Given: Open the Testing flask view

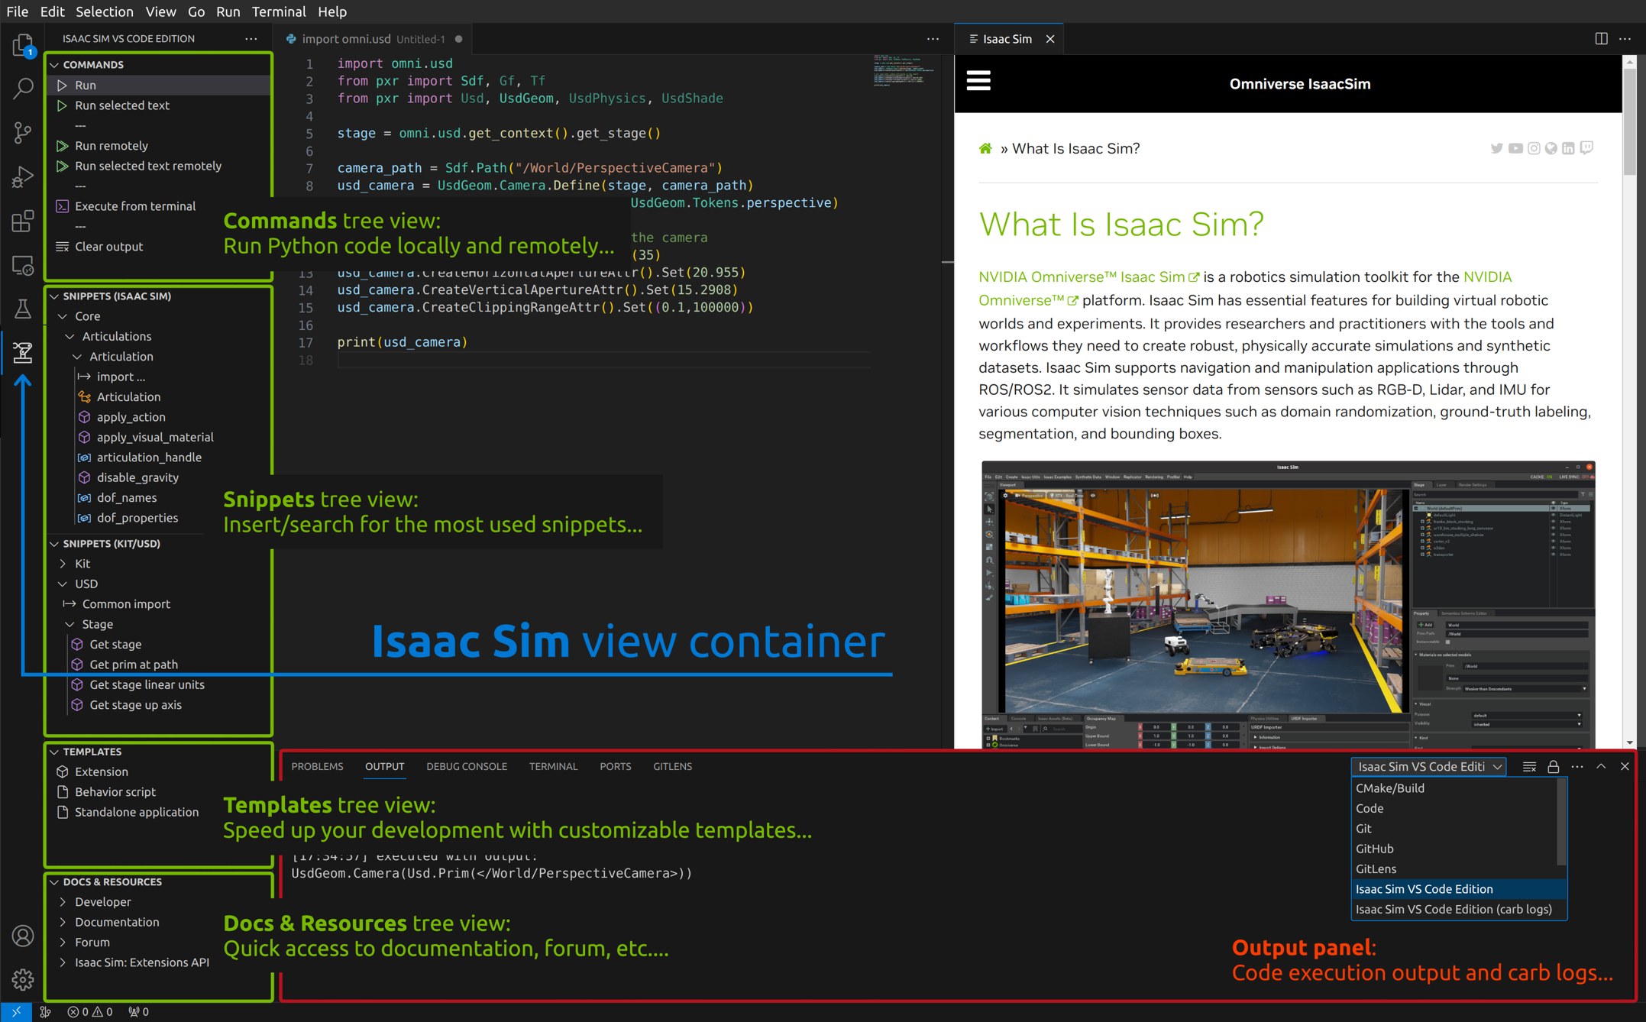Looking at the screenshot, I should [23, 309].
